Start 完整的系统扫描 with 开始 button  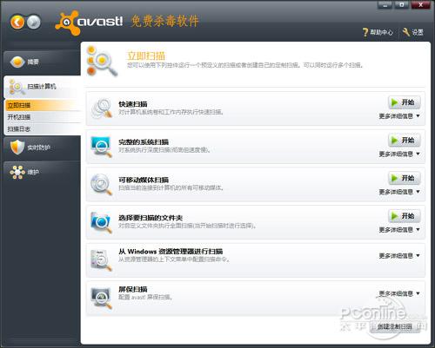pos(405,141)
